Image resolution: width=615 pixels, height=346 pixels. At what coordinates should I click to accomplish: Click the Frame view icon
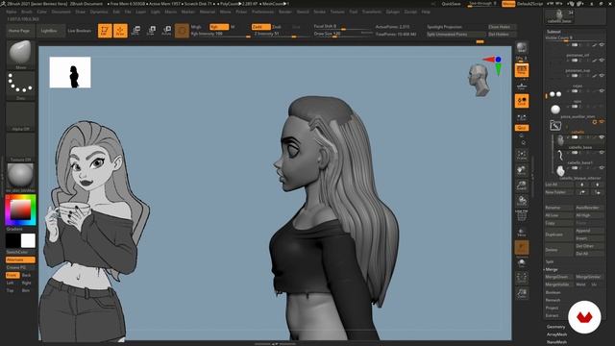coord(522,154)
